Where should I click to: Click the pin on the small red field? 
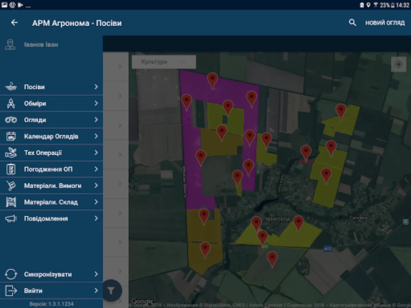[x=306, y=153]
